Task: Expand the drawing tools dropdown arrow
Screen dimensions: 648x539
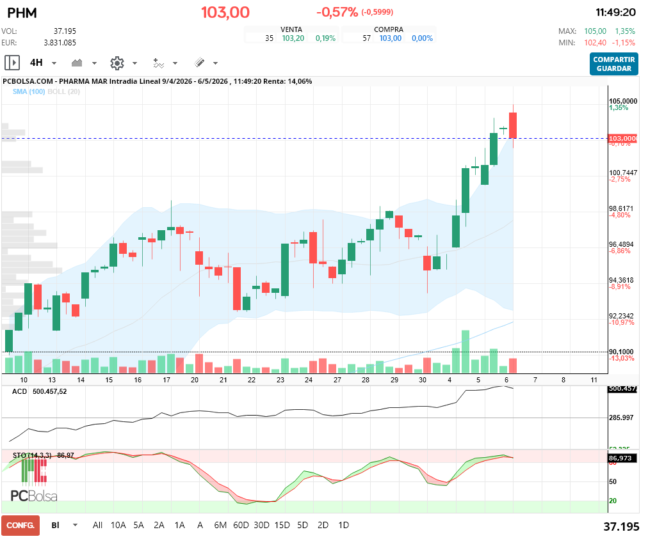Action: coord(215,63)
